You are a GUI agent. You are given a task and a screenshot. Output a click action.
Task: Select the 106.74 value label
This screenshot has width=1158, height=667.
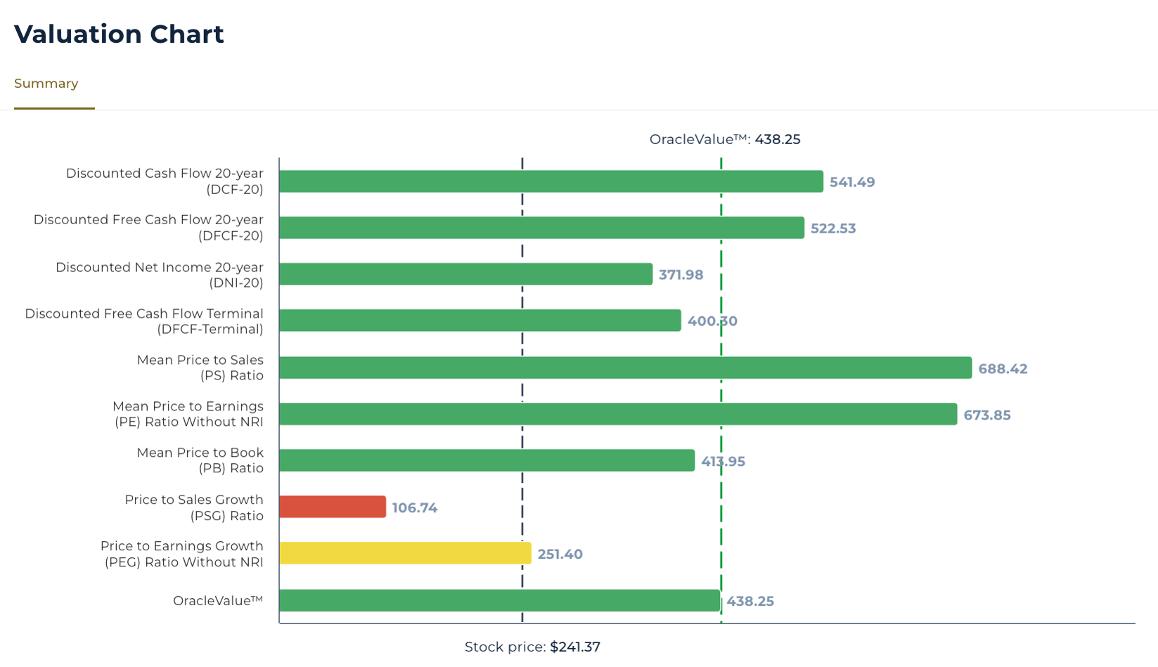pos(414,508)
